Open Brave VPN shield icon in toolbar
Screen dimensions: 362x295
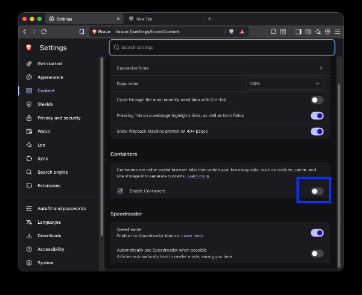click(328, 31)
